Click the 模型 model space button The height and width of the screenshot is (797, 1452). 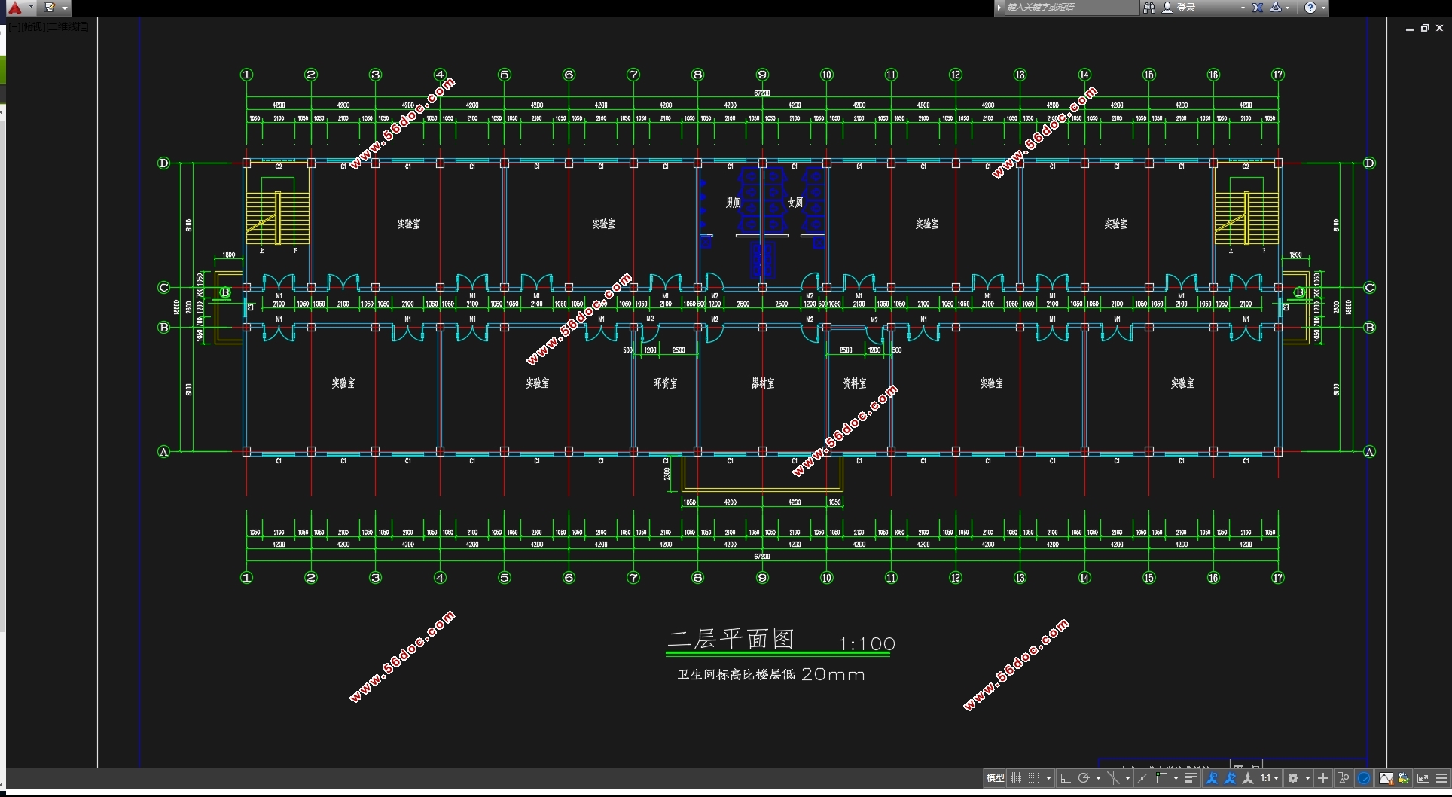coord(995,778)
